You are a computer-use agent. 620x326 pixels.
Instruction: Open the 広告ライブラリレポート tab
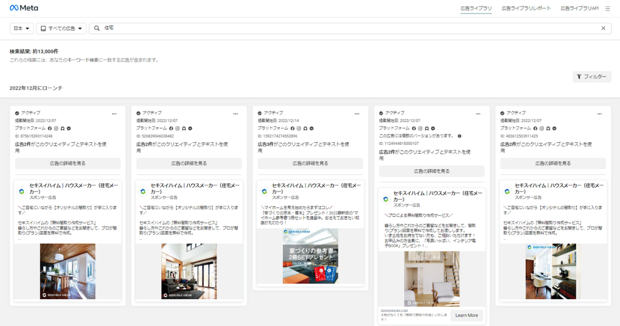tap(526, 8)
